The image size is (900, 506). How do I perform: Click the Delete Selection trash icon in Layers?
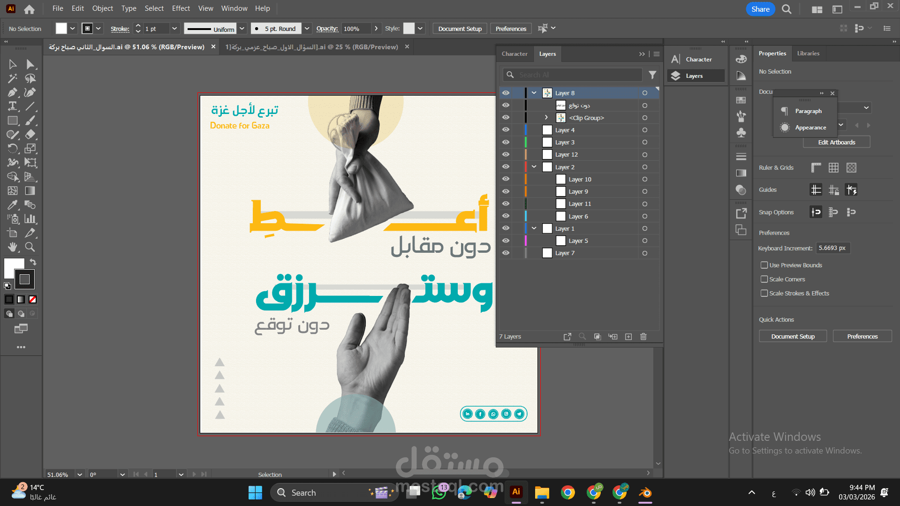click(x=643, y=337)
